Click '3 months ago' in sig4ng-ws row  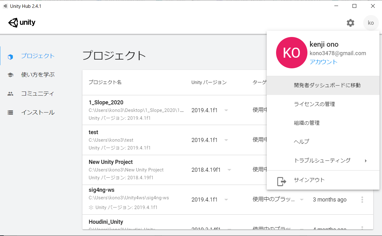click(330, 200)
